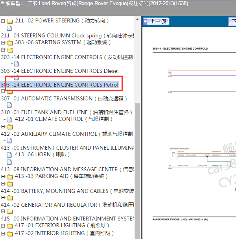Open '303 -14 ELECTRONIC ENGINE CONTROLS Petrol' entry
This screenshot has height=239, width=236.
click(x=60, y=85)
